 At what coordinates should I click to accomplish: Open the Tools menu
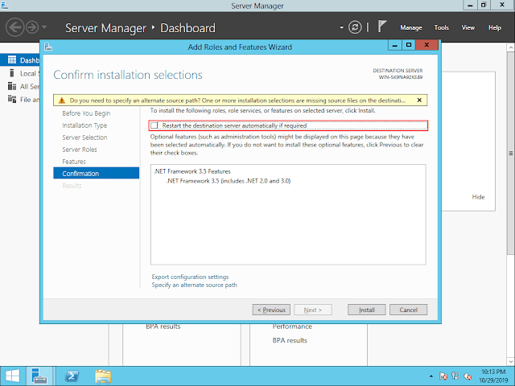click(x=442, y=27)
